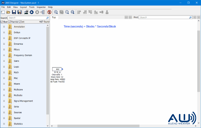Click the module tree scroll down arrow
The height and width of the screenshot is (128, 201).
pyautogui.click(x=47, y=126)
